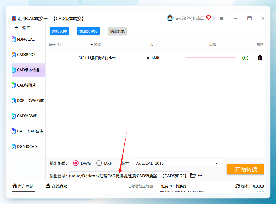Open the 汇帮PDF转换器 link
Image resolution: width=276 pixels, height=204 pixels.
(174, 186)
